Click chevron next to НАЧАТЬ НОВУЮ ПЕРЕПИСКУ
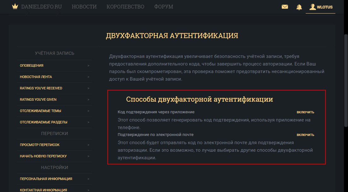Viewport: 348px width, 192px height. coord(88,156)
